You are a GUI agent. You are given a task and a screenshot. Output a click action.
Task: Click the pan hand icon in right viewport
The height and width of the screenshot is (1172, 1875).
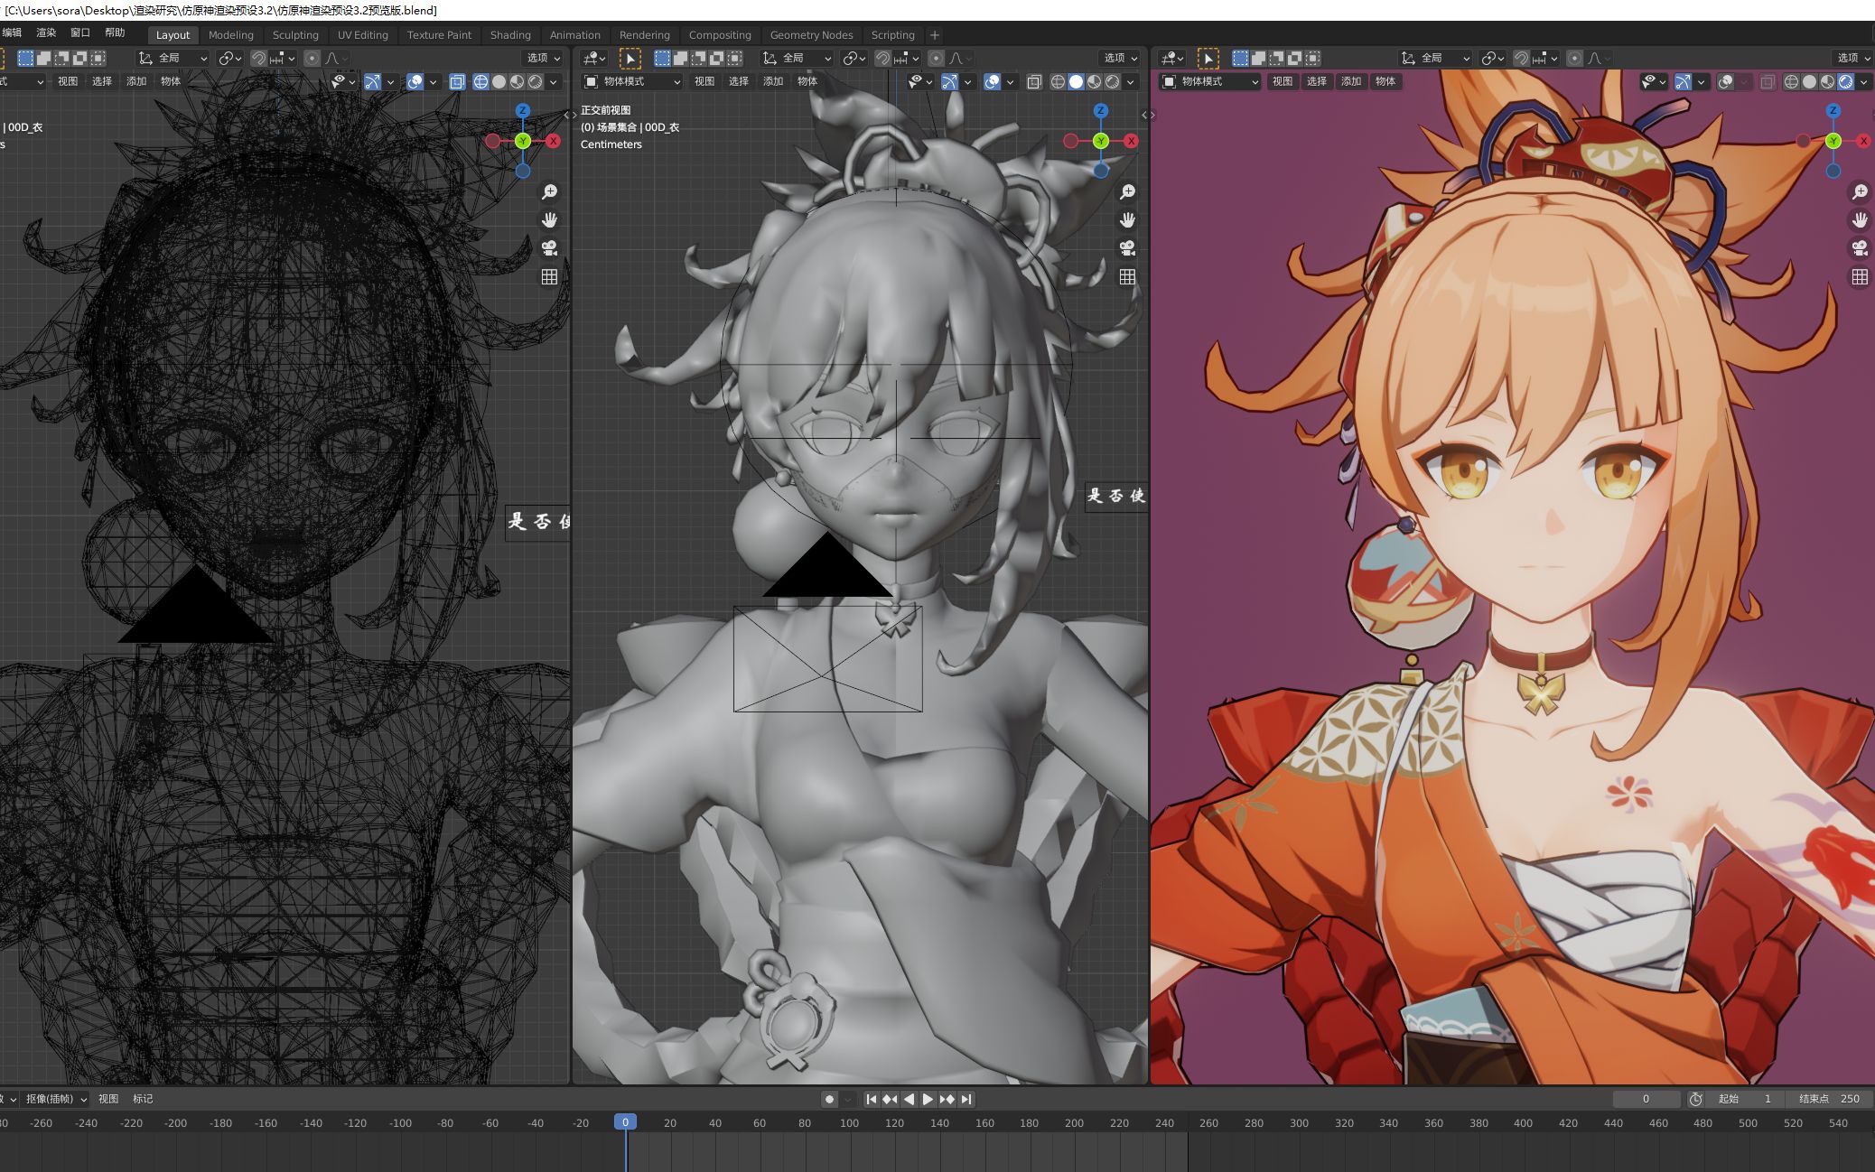pos(1859,220)
